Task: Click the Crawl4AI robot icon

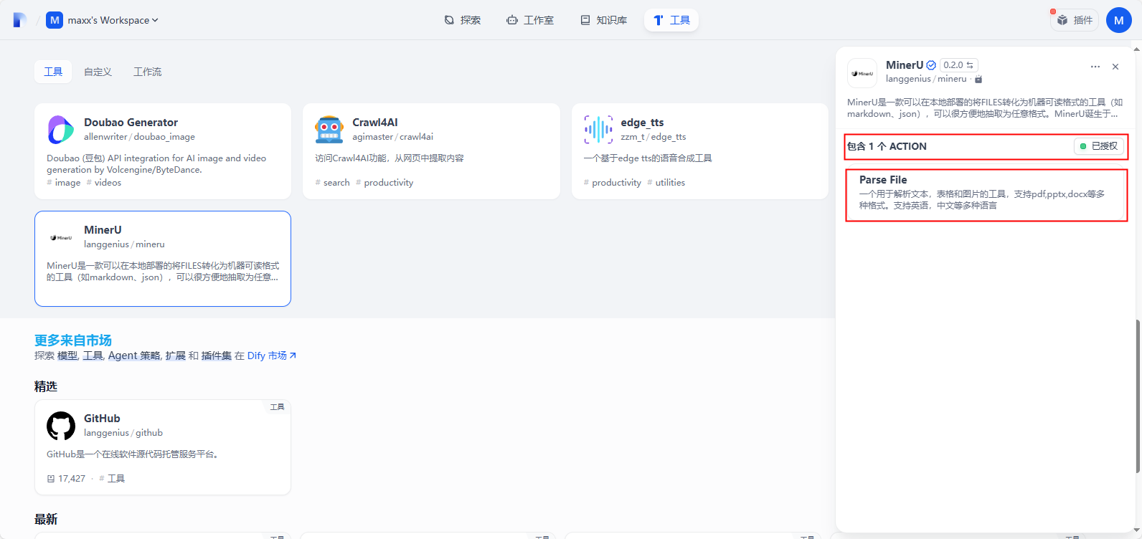Action: (329, 130)
